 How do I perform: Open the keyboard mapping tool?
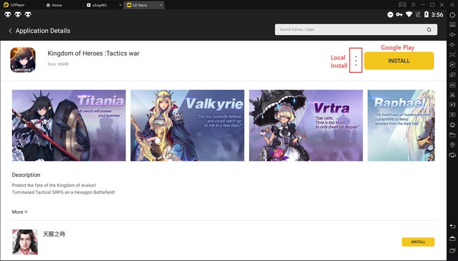452,25
